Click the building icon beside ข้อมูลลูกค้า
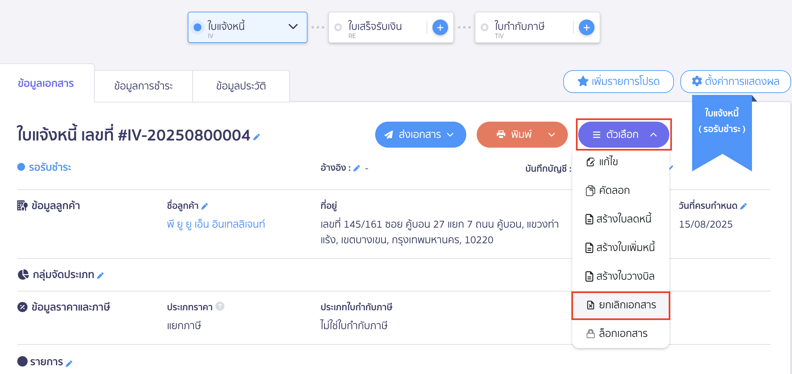 tap(22, 206)
